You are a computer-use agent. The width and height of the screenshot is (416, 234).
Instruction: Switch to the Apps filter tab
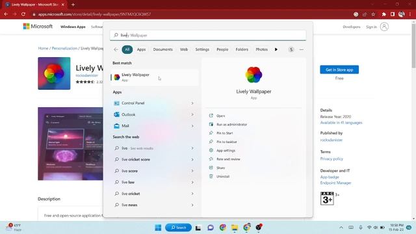pos(141,49)
